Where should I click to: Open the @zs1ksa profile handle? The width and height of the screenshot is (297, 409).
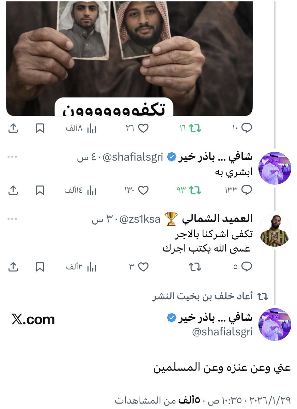[140, 219]
